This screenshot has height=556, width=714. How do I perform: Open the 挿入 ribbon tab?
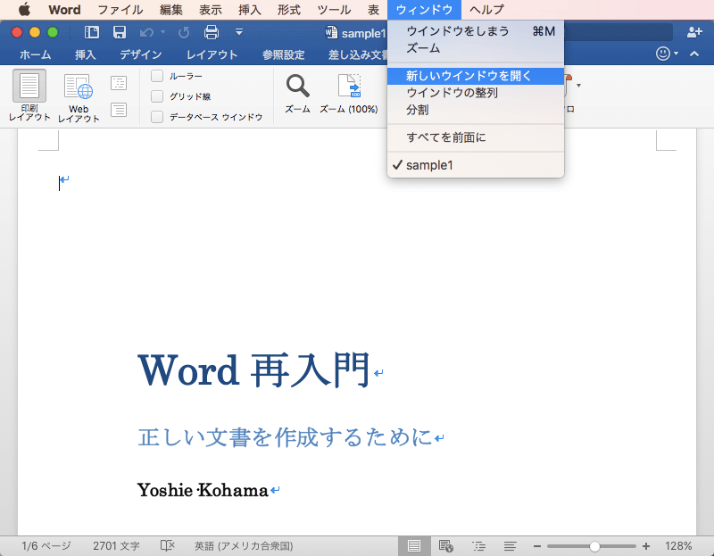tap(85, 54)
